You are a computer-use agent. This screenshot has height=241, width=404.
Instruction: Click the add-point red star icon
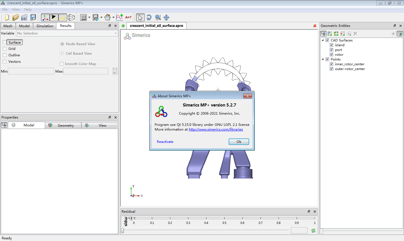pyautogui.click(x=343, y=34)
